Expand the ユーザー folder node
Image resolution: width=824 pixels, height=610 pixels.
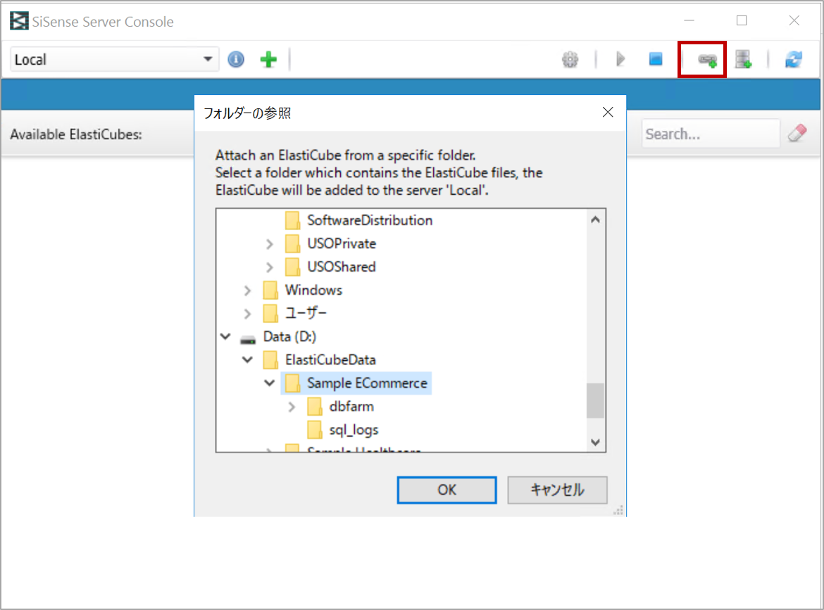coord(247,314)
